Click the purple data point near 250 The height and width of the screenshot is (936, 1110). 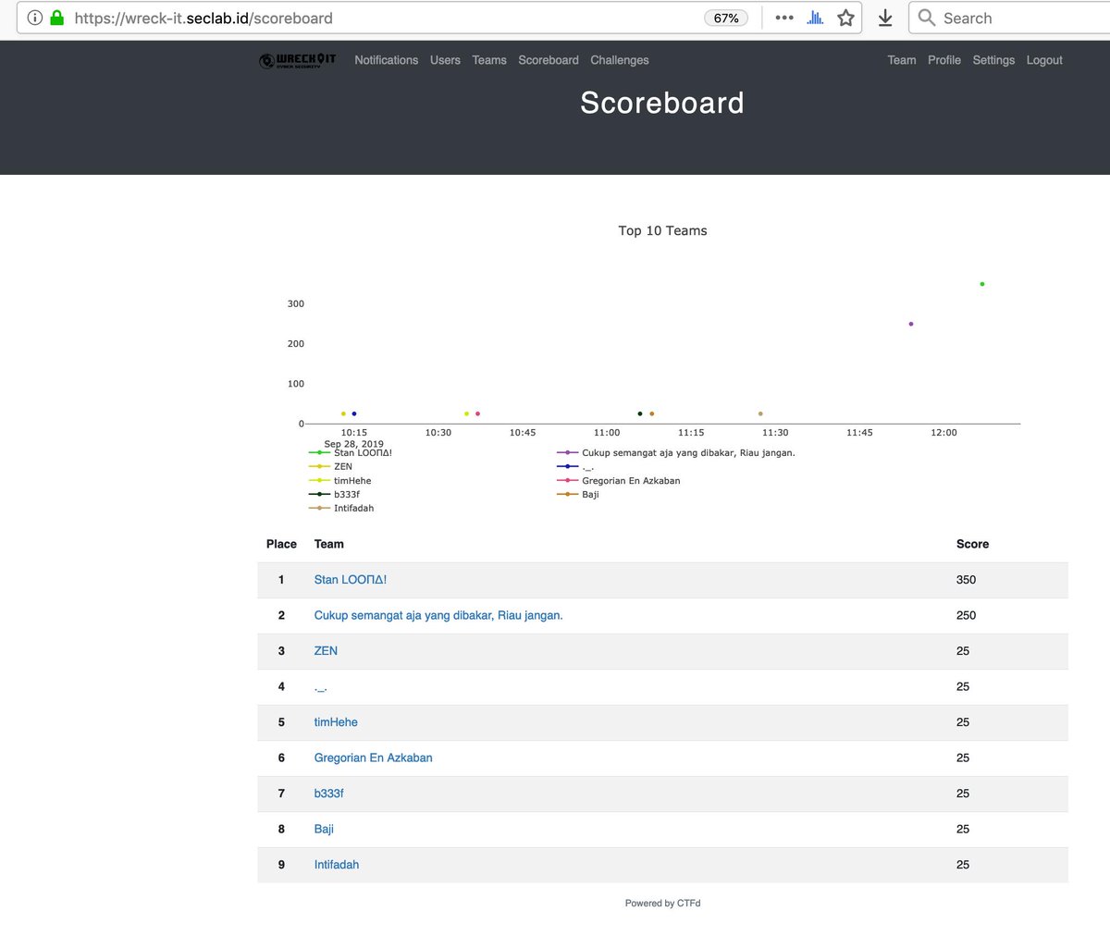[x=911, y=324]
